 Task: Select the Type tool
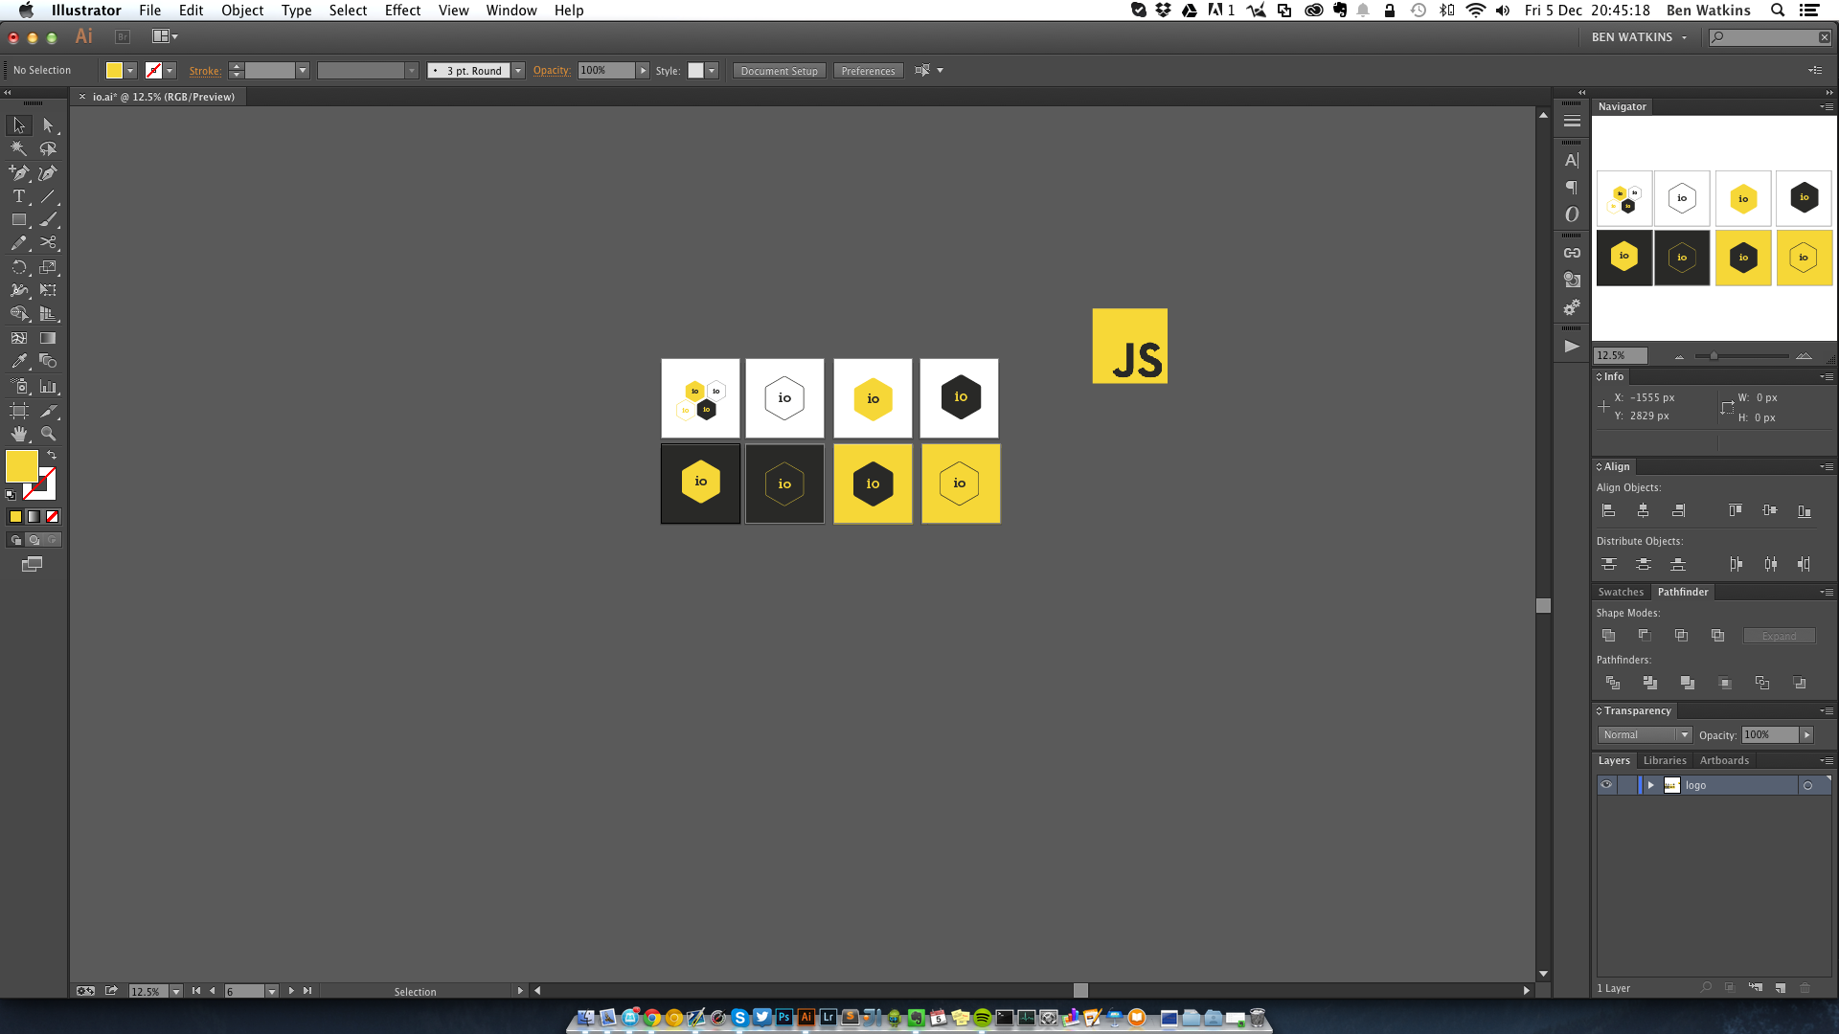click(19, 196)
